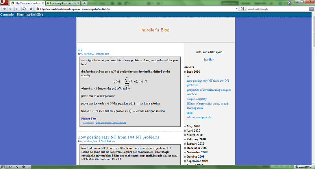Image resolution: width=315 pixels, height=169 pixels.
Task: Click '27 minutes ago' post timestamp
Action: coord(101,54)
